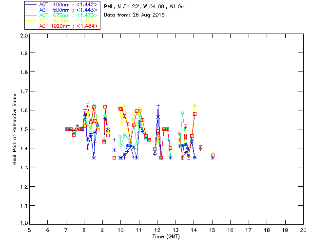Click the x-axis label 20
The height and width of the screenshot is (249, 312).
303,230
